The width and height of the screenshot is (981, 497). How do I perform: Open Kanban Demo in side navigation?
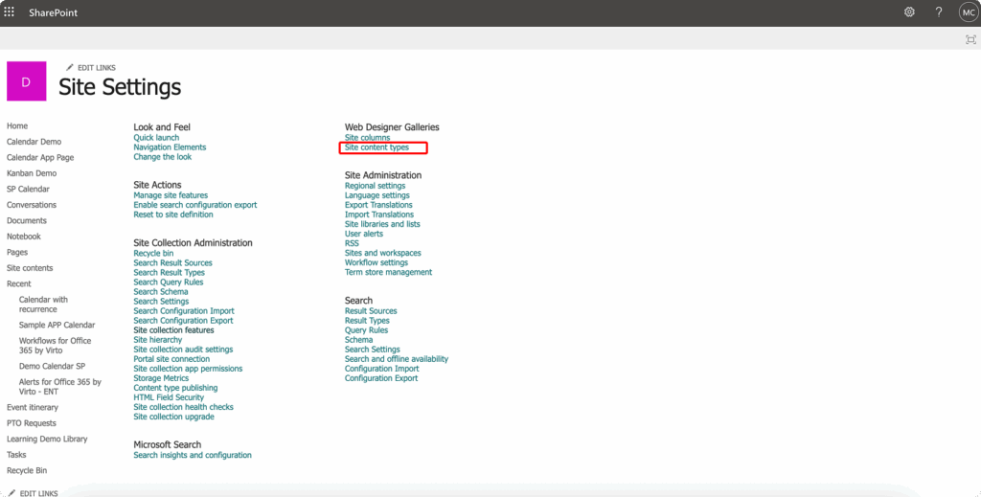click(32, 173)
